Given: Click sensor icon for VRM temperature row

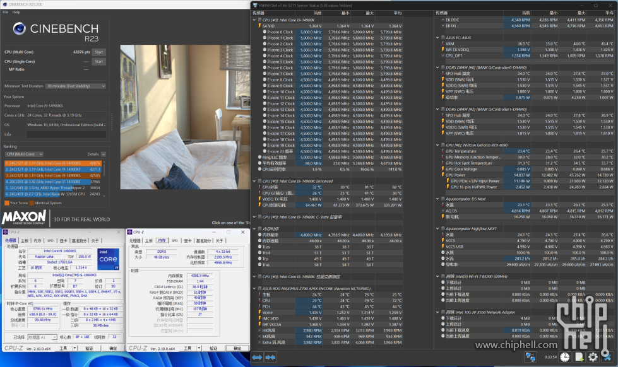Looking at the screenshot, I should (x=443, y=44).
